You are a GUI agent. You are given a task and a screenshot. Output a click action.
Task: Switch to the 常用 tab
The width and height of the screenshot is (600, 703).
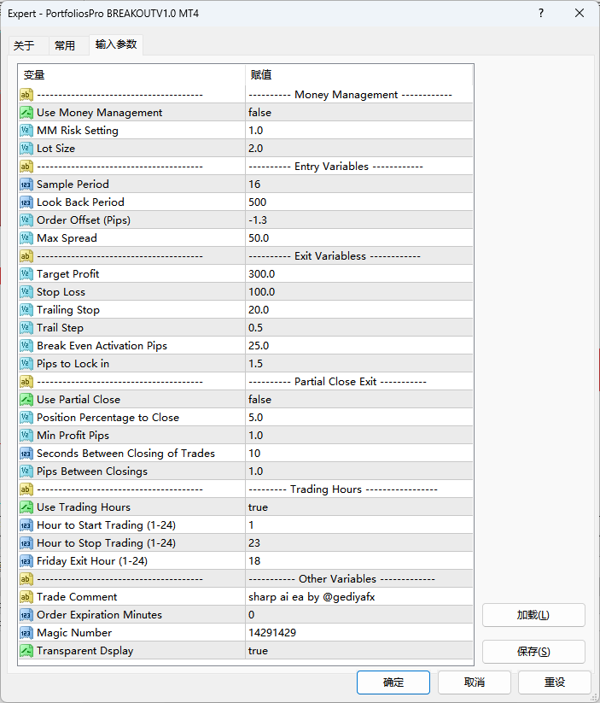click(x=65, y=45)
